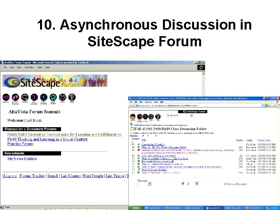The height and width of the screenshot is (210, 280).
Task: Open the Find People icon
Action: pyautogui.click(x=44, y=98)
